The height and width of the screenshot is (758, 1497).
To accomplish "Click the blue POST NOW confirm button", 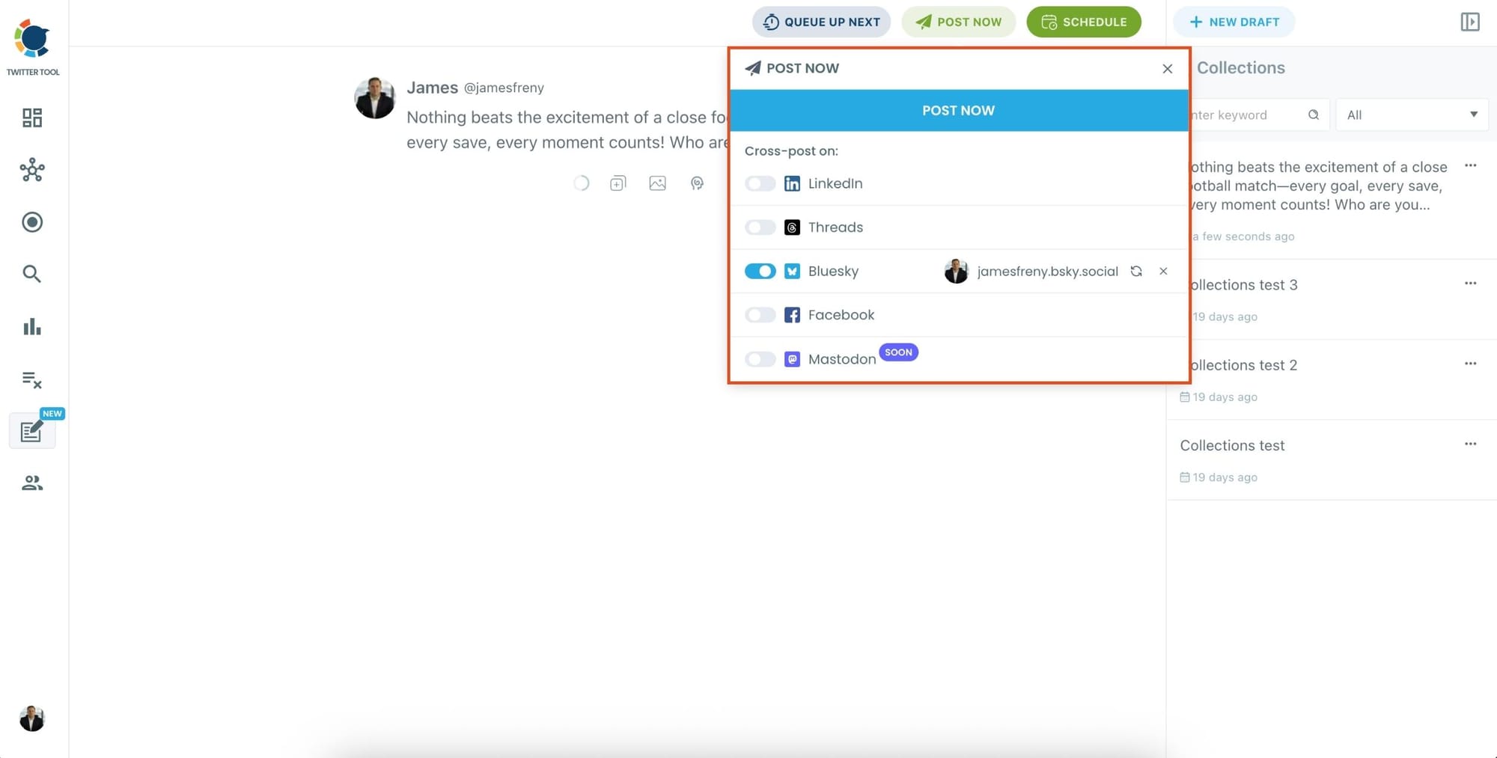I will coord(959,111).
